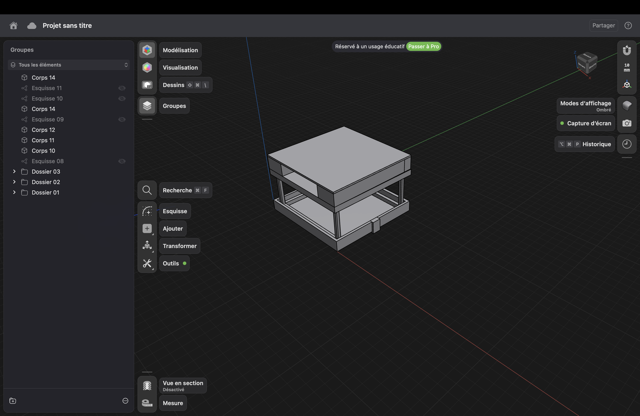Click the Vue en section Désactivé label
This screenshot has width=640, height=416.
click(x=183, y=386)
